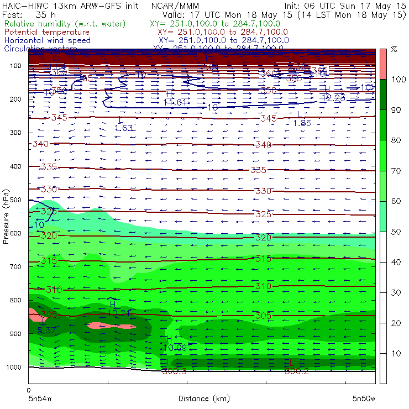Click the pressure axis tick label 800

[x=15, y=300]
